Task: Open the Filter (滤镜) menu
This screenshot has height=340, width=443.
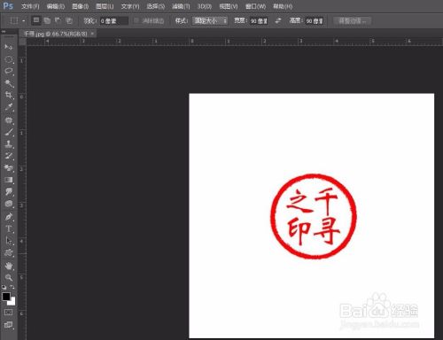Action: [181, 6]
